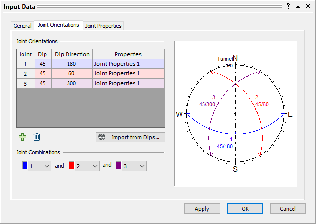Click the Properties column header
Screen dimensions: 316x224
[x=129, y=54]
